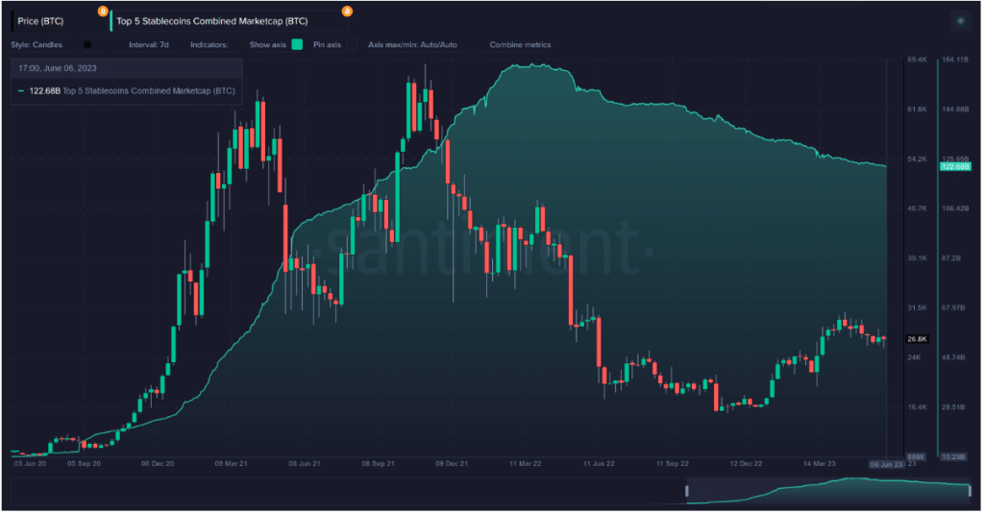Click the Bitcoin badge on Price (BTC)
This screenshot has width=984, height=514.
pos(103,12)
